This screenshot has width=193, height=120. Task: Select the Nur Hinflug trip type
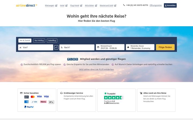(39, 41)
